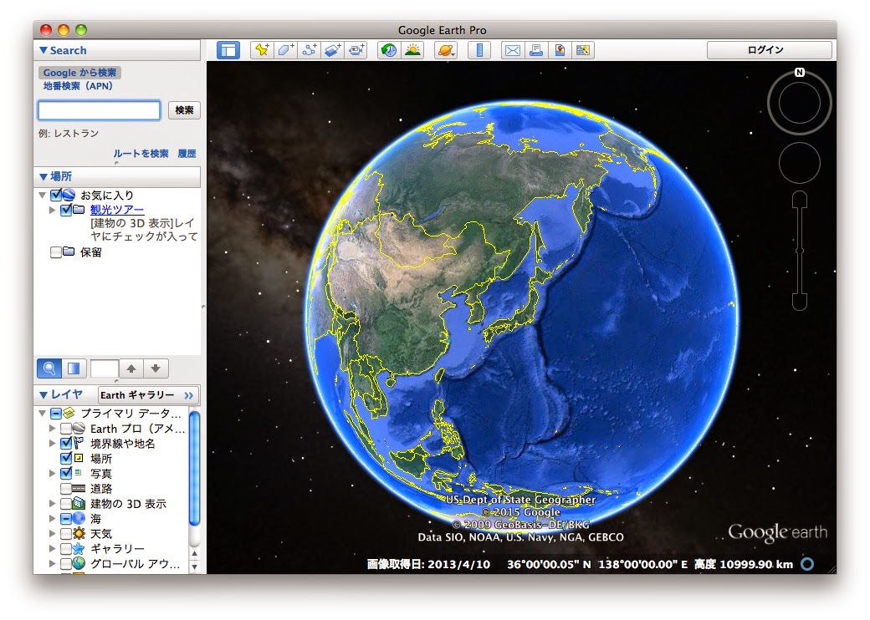Open the ルートを検索 link

coord(141,154)
